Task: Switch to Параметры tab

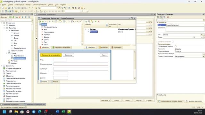Action: click(116, 48)
